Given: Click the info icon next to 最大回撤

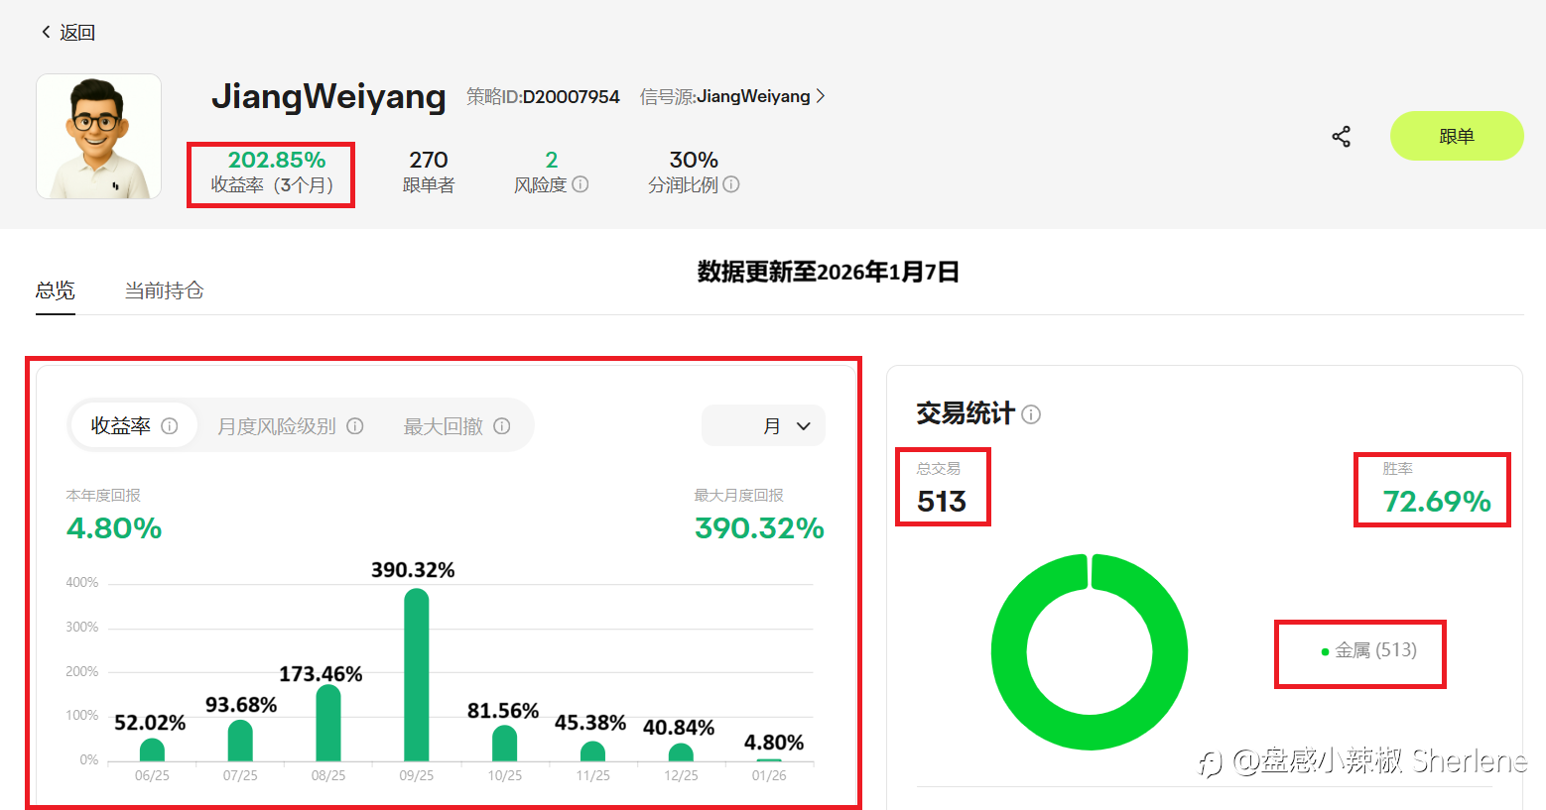Looking at the screenshot, I should tap(502, 426).
